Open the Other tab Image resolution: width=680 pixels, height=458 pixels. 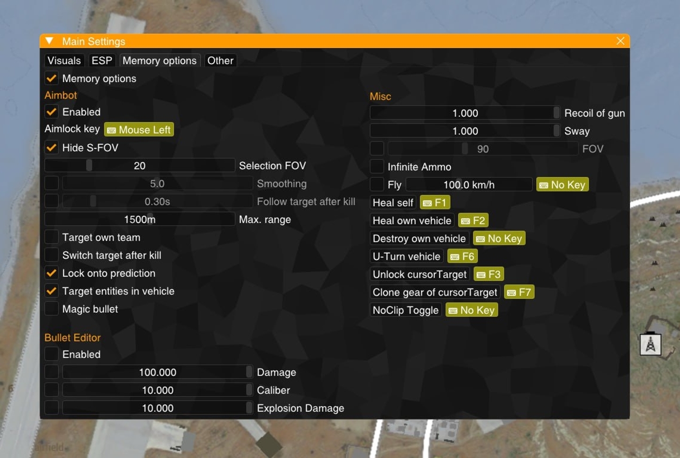pos(220,60)
